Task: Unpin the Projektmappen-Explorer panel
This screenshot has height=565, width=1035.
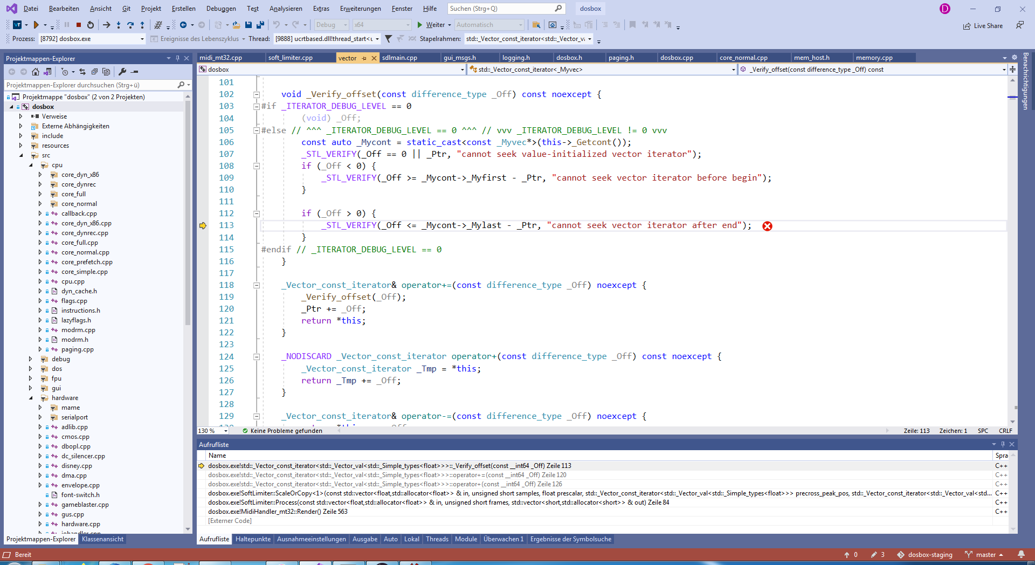Action: pos(177,58)
